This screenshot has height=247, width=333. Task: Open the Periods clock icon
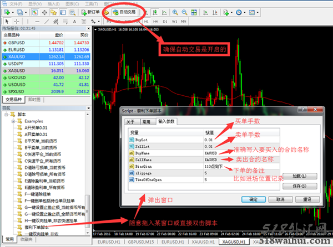(239, 12)
